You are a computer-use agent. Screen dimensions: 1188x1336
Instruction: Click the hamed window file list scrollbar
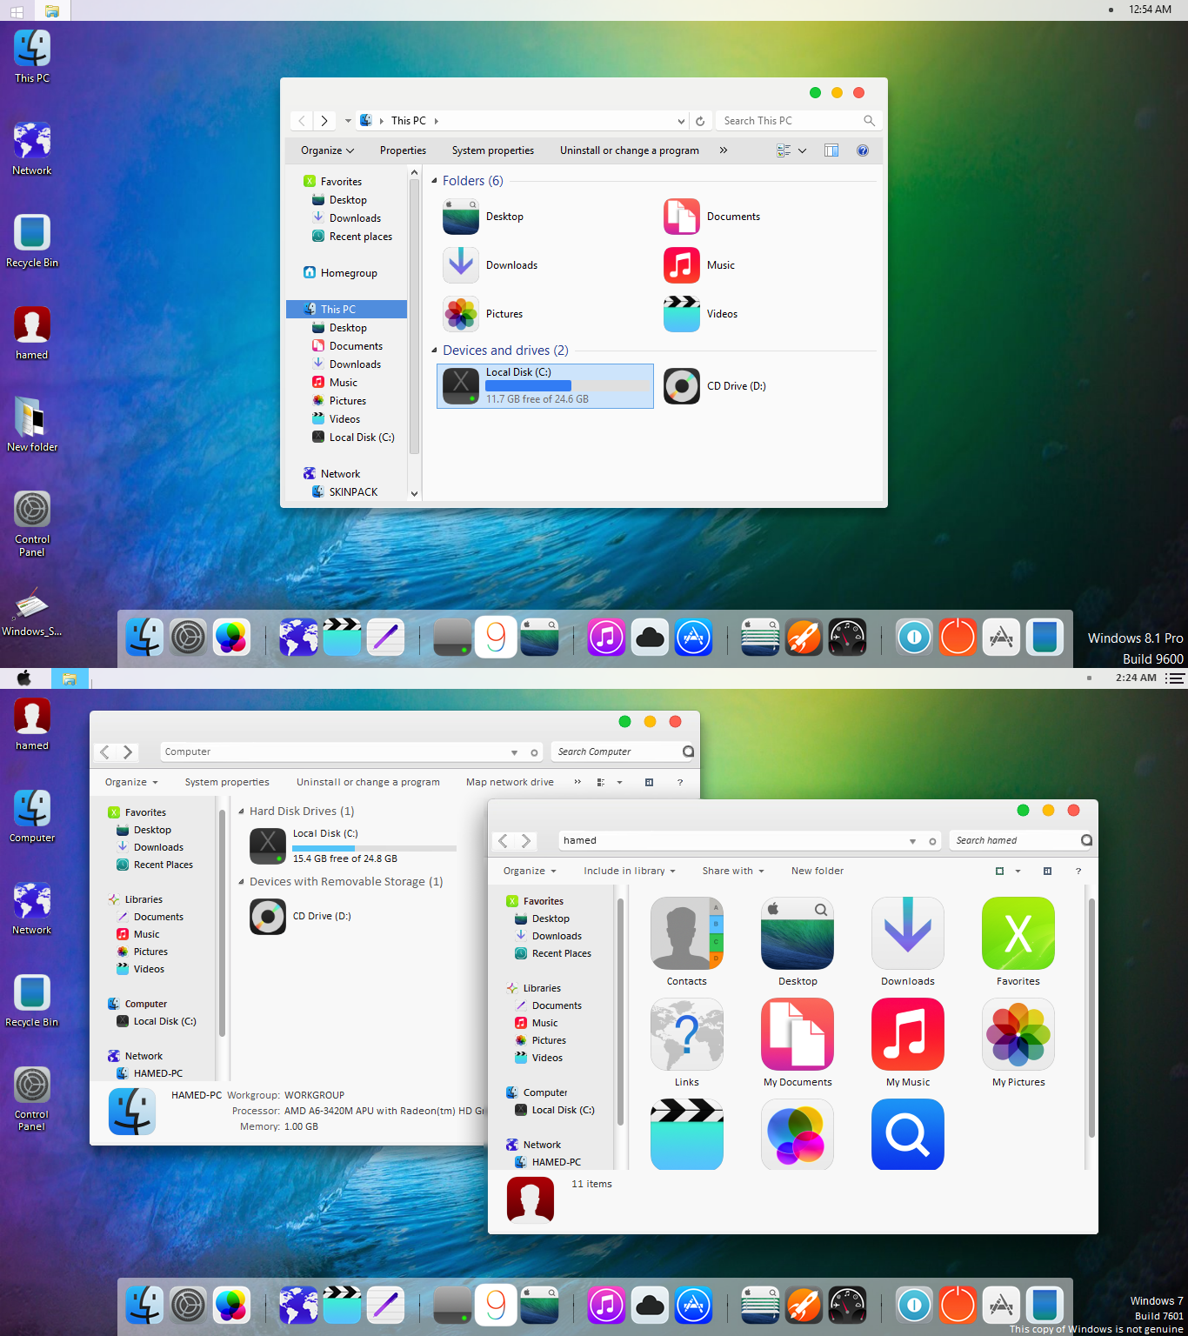tap(1091, 1018)
